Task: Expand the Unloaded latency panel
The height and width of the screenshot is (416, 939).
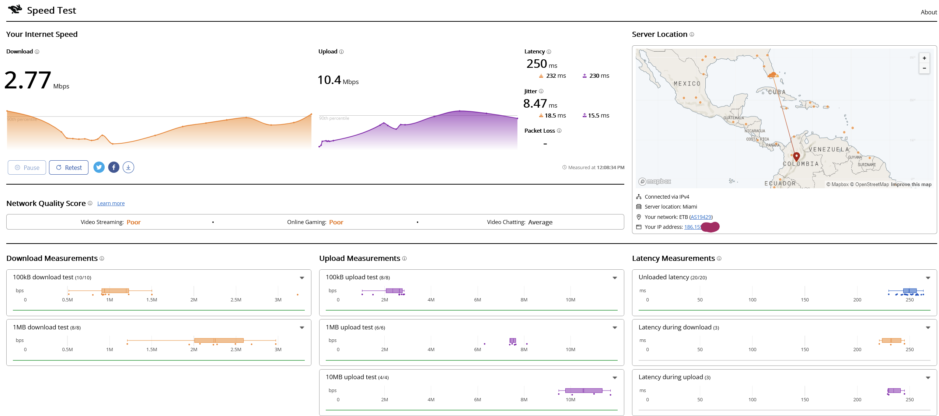Action: tap(928, 278)
